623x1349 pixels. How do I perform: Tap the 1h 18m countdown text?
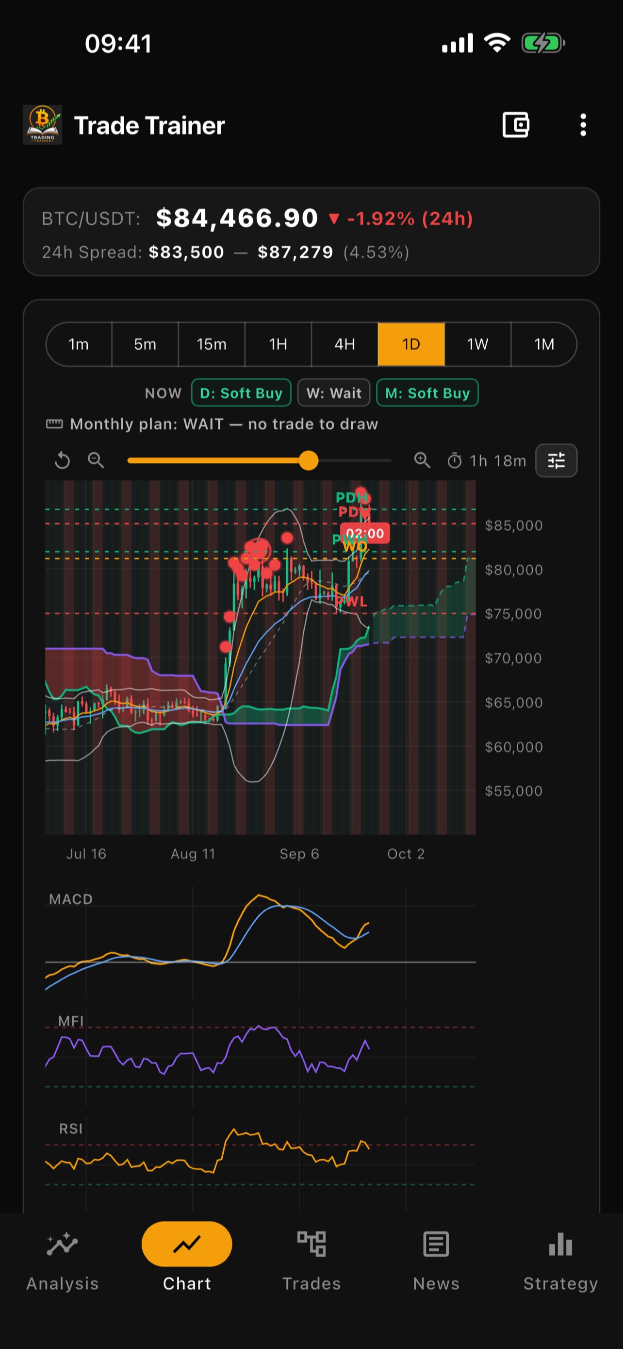click(497, 461)
